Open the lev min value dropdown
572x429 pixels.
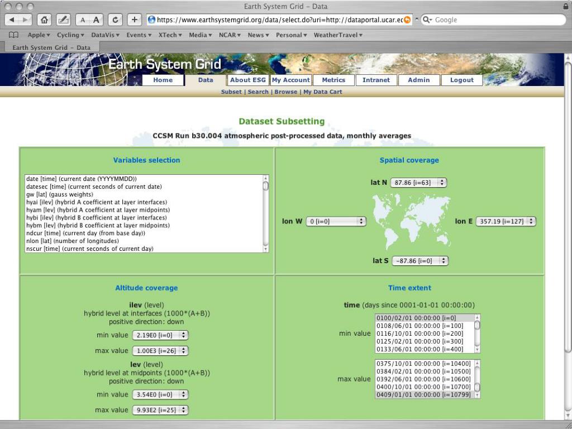pyautogui.click(x=160, y=394)
